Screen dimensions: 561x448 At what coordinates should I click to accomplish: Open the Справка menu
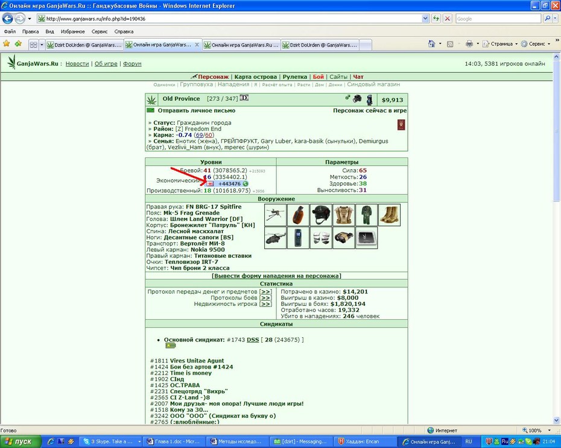point(124,31)
